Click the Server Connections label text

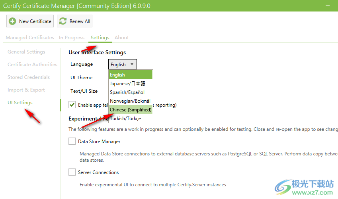(x=98, y=172)
